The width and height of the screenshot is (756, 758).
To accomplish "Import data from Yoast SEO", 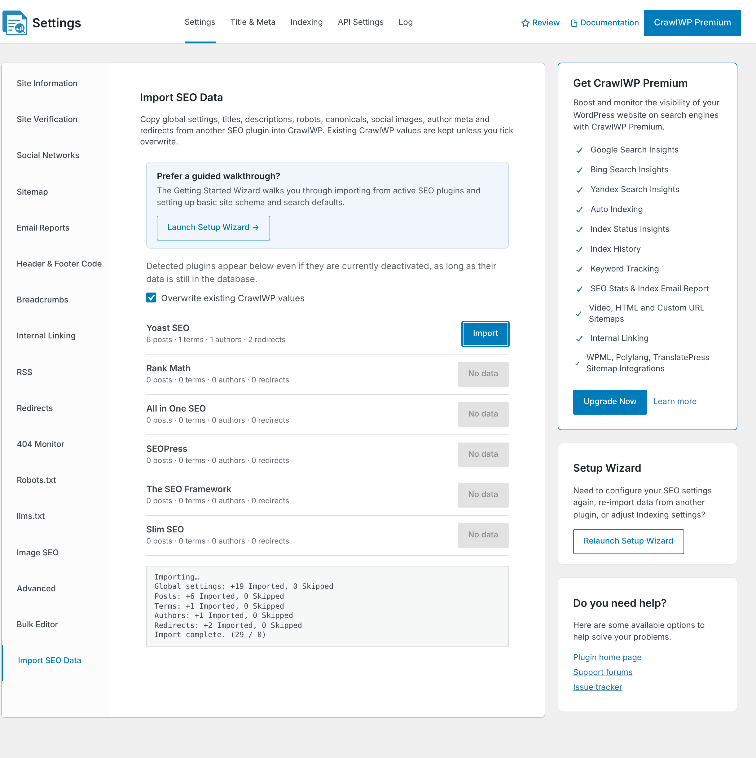I will click(x=485, y=333).
